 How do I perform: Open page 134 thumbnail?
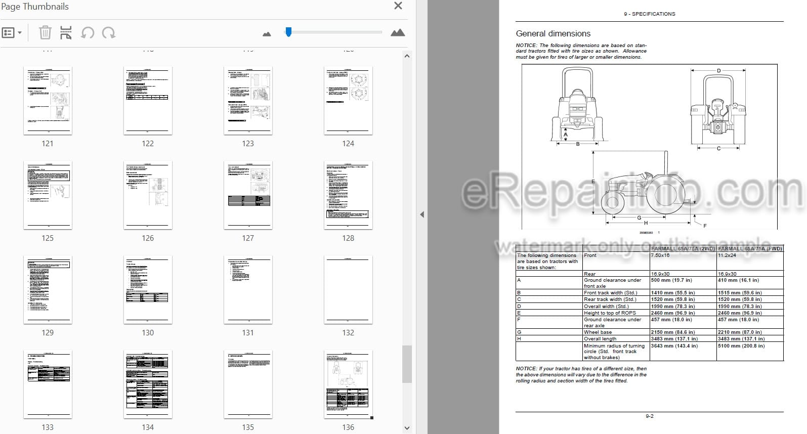(x=148, y=384)
